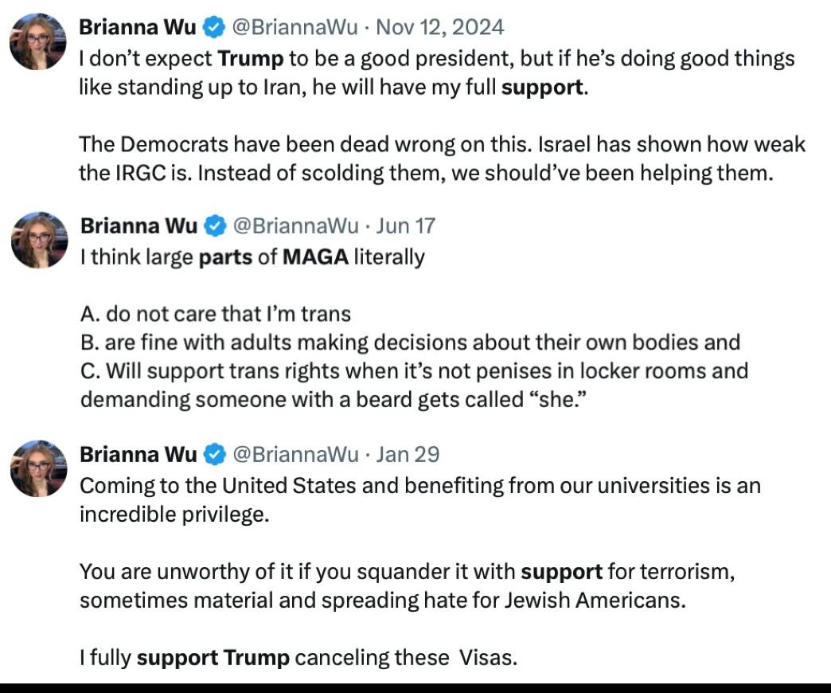
Task: Click the verified badge in the Jan 29 tweet
Action: [x=215, y=455]
